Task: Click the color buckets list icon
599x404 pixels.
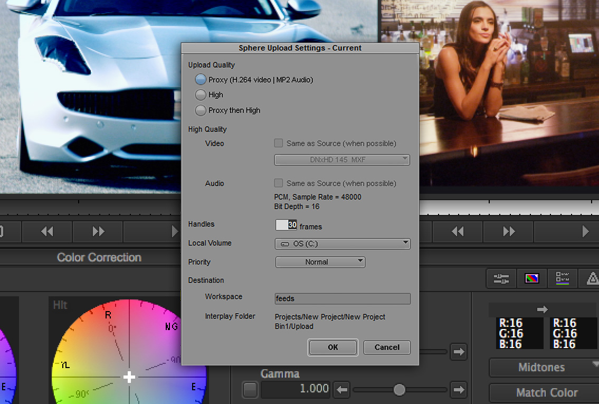Action: [563, 278]
